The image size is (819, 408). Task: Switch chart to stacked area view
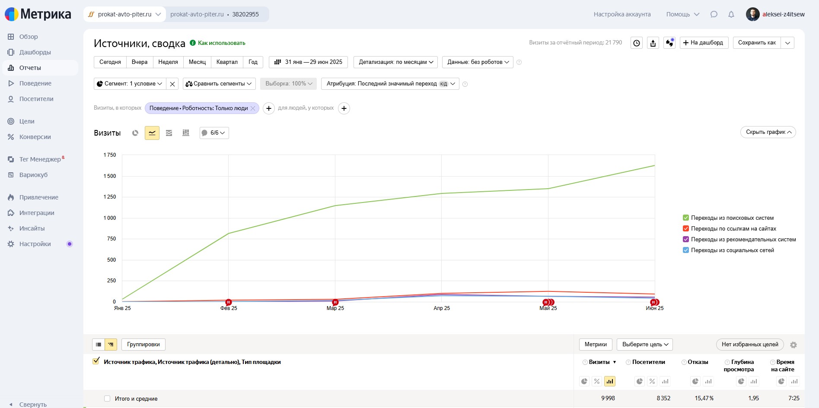click(169, 133)
